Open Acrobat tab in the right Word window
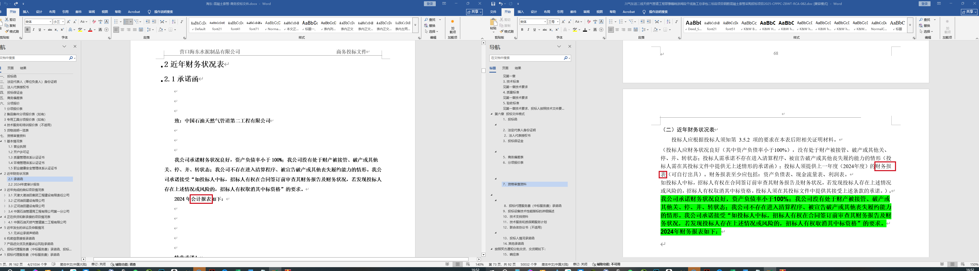 (629, 12)
